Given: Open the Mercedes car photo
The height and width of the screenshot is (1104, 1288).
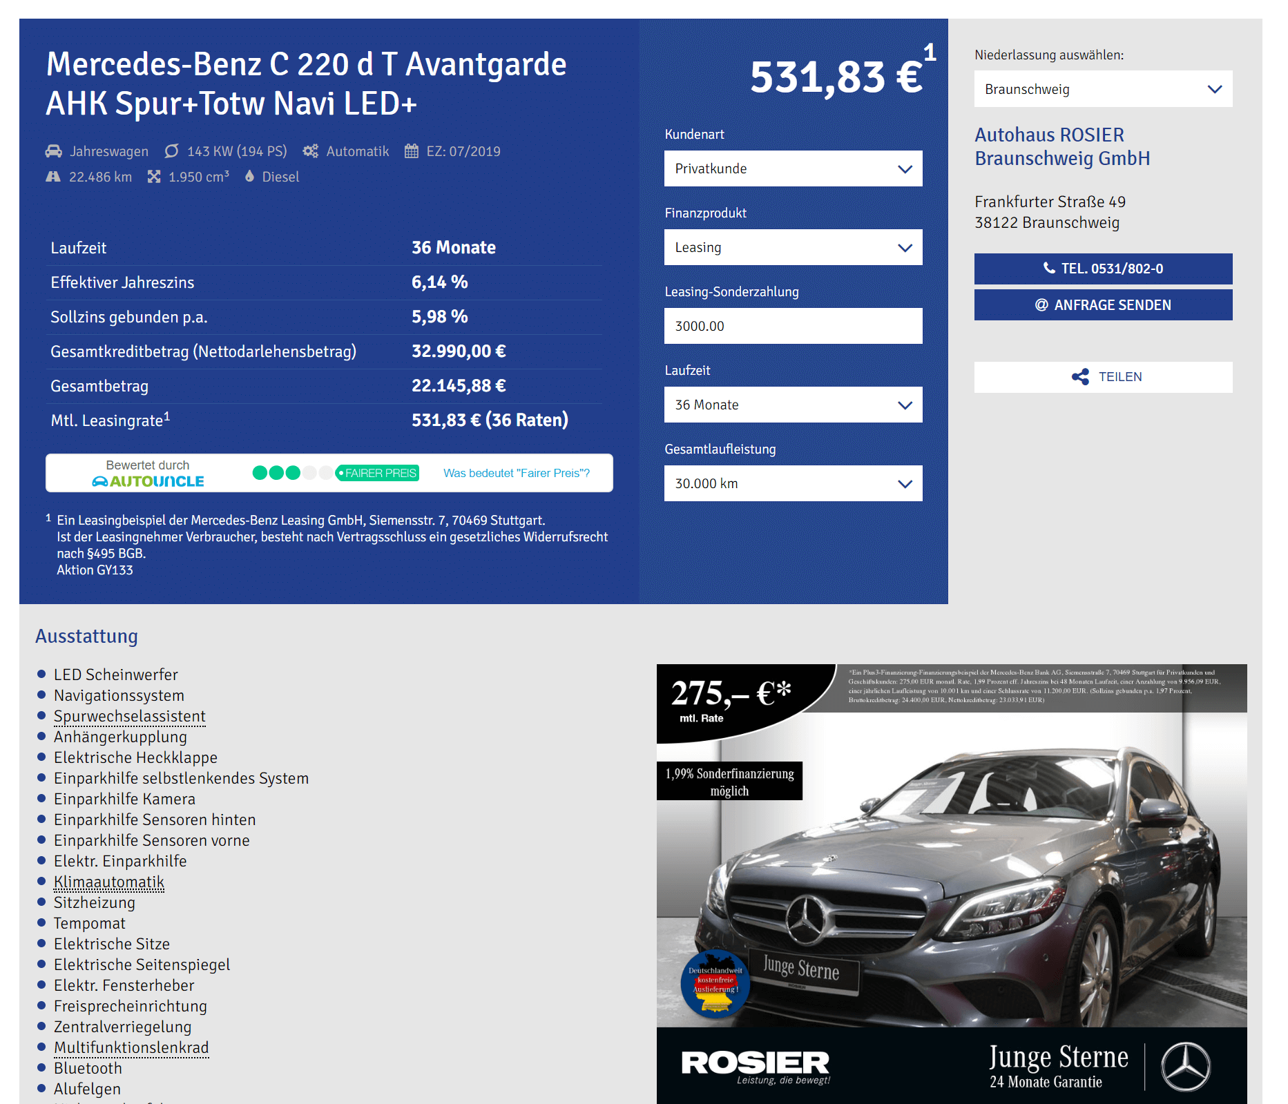Looking at the screenshot, I should click(x=952, y=884).
